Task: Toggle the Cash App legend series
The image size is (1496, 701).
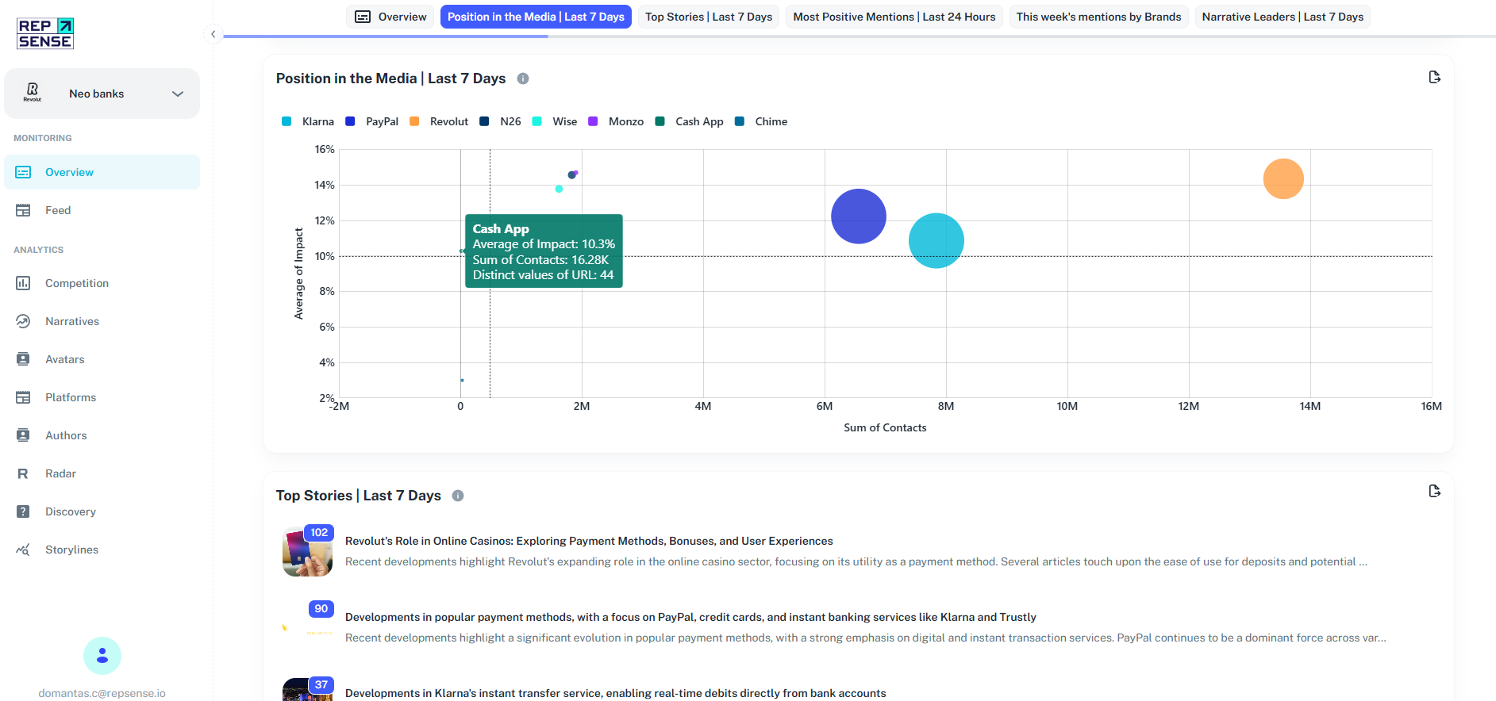Action: click(689, 121)
